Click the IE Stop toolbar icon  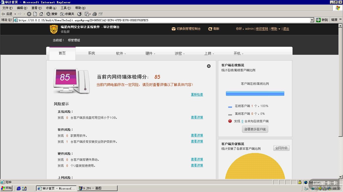tap(29, 14)
